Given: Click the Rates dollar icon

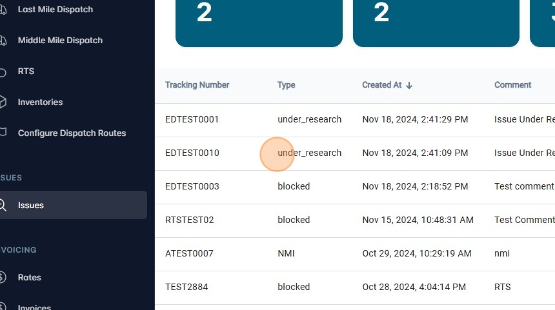Looking at the screenshot, I should (3, 278).
